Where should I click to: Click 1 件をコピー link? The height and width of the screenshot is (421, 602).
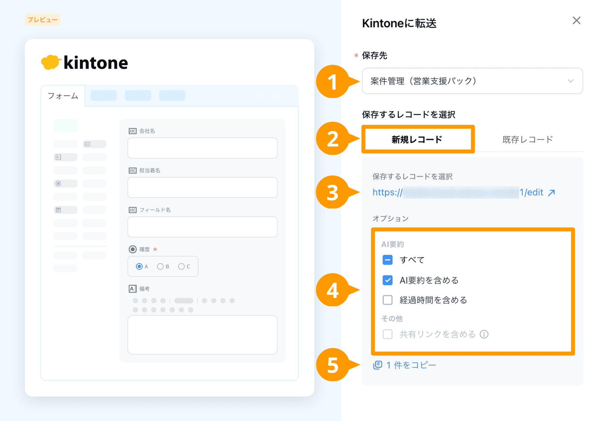point(405,365)
